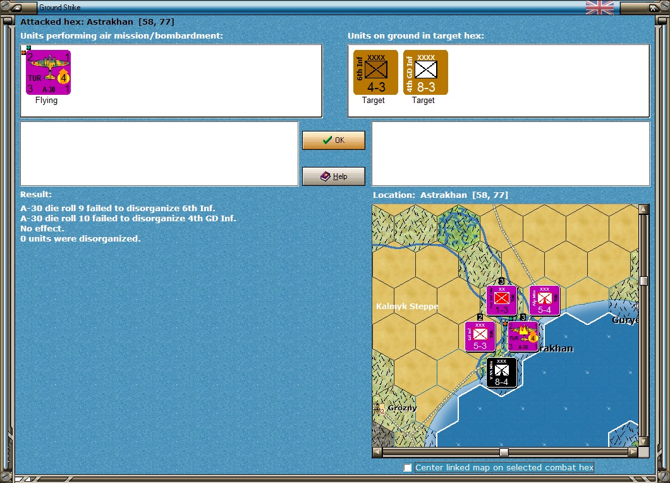Viewport: 670px width, 483px height.
Task: Click the 'Target' label under 4th GD Inf
Action: [x=423, y=100]
